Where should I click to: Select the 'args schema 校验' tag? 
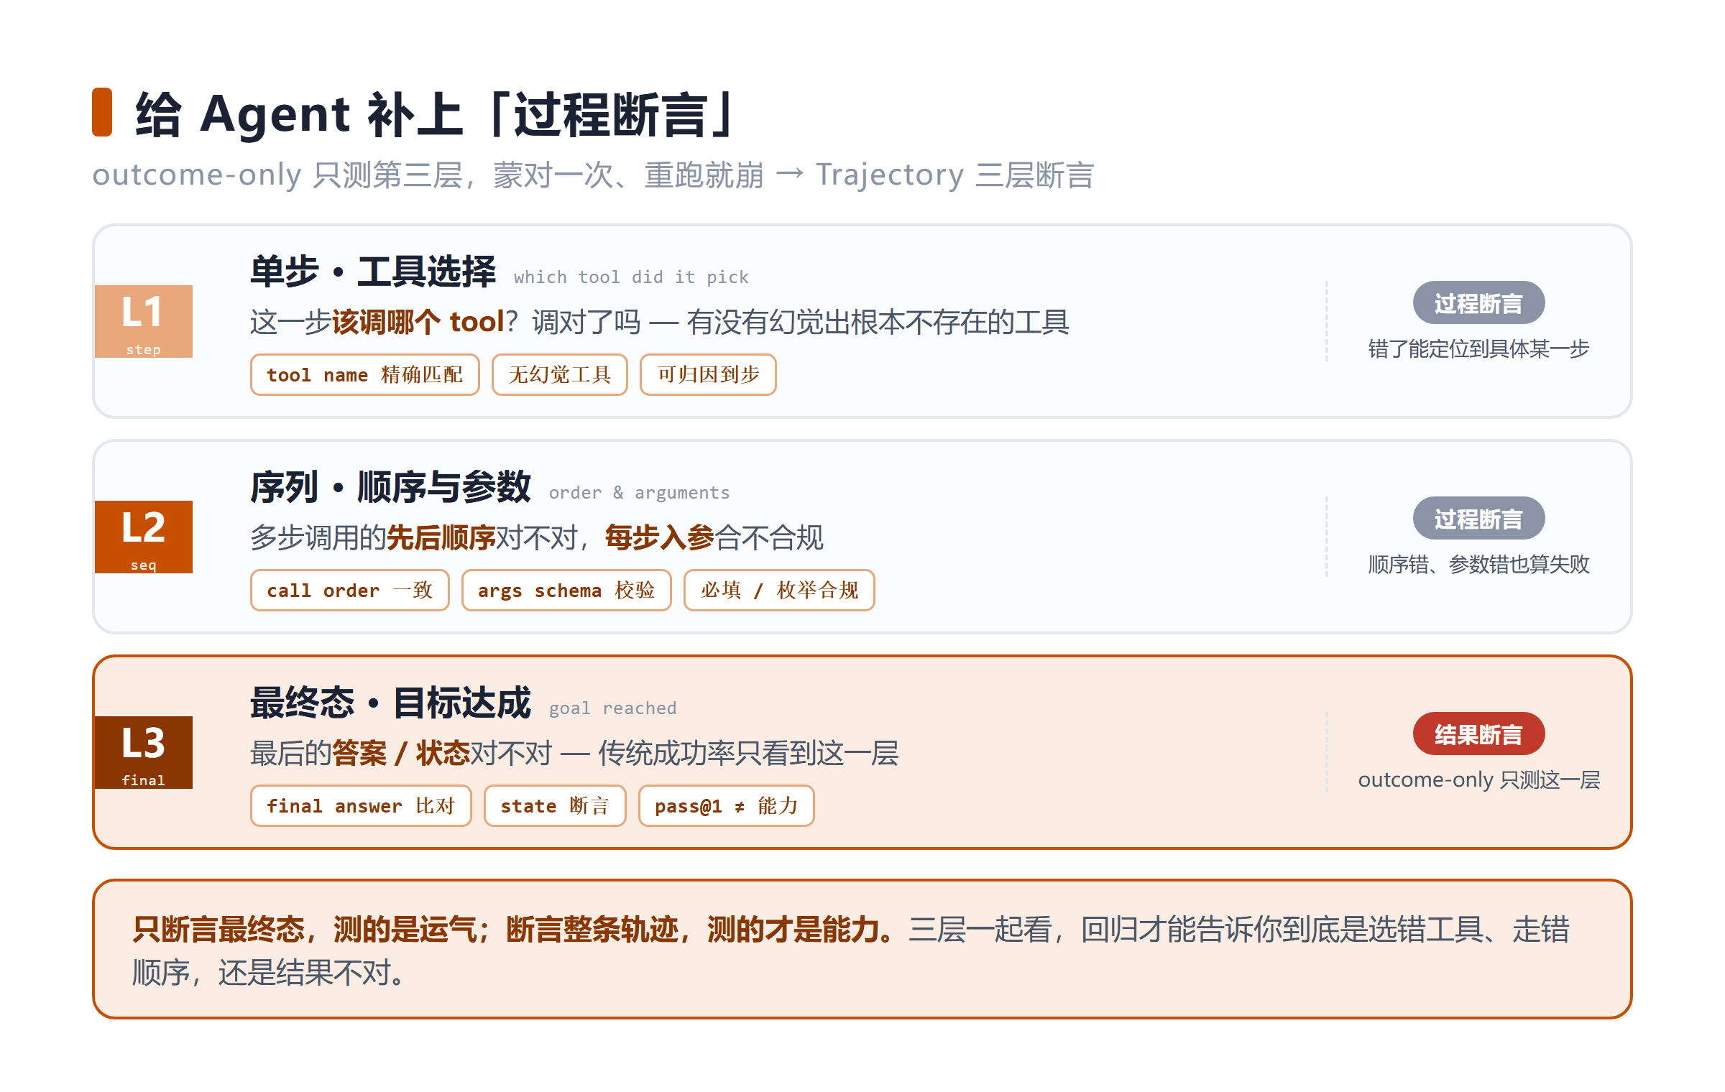(566, 590)
